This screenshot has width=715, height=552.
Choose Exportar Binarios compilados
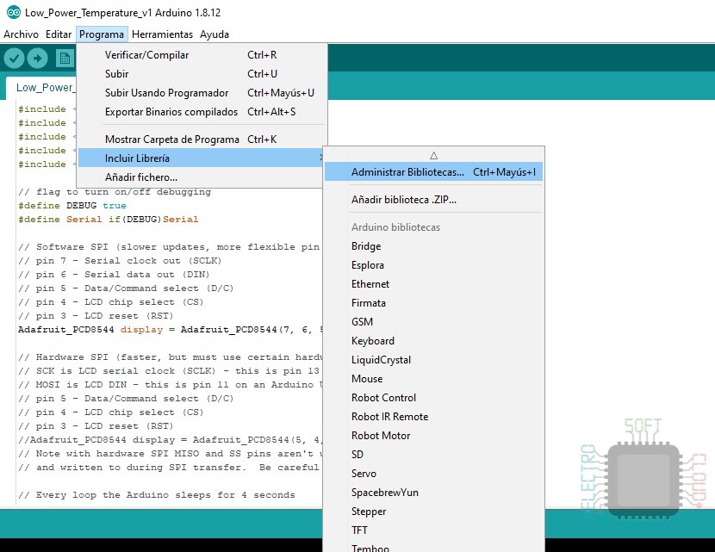point(202,112)
